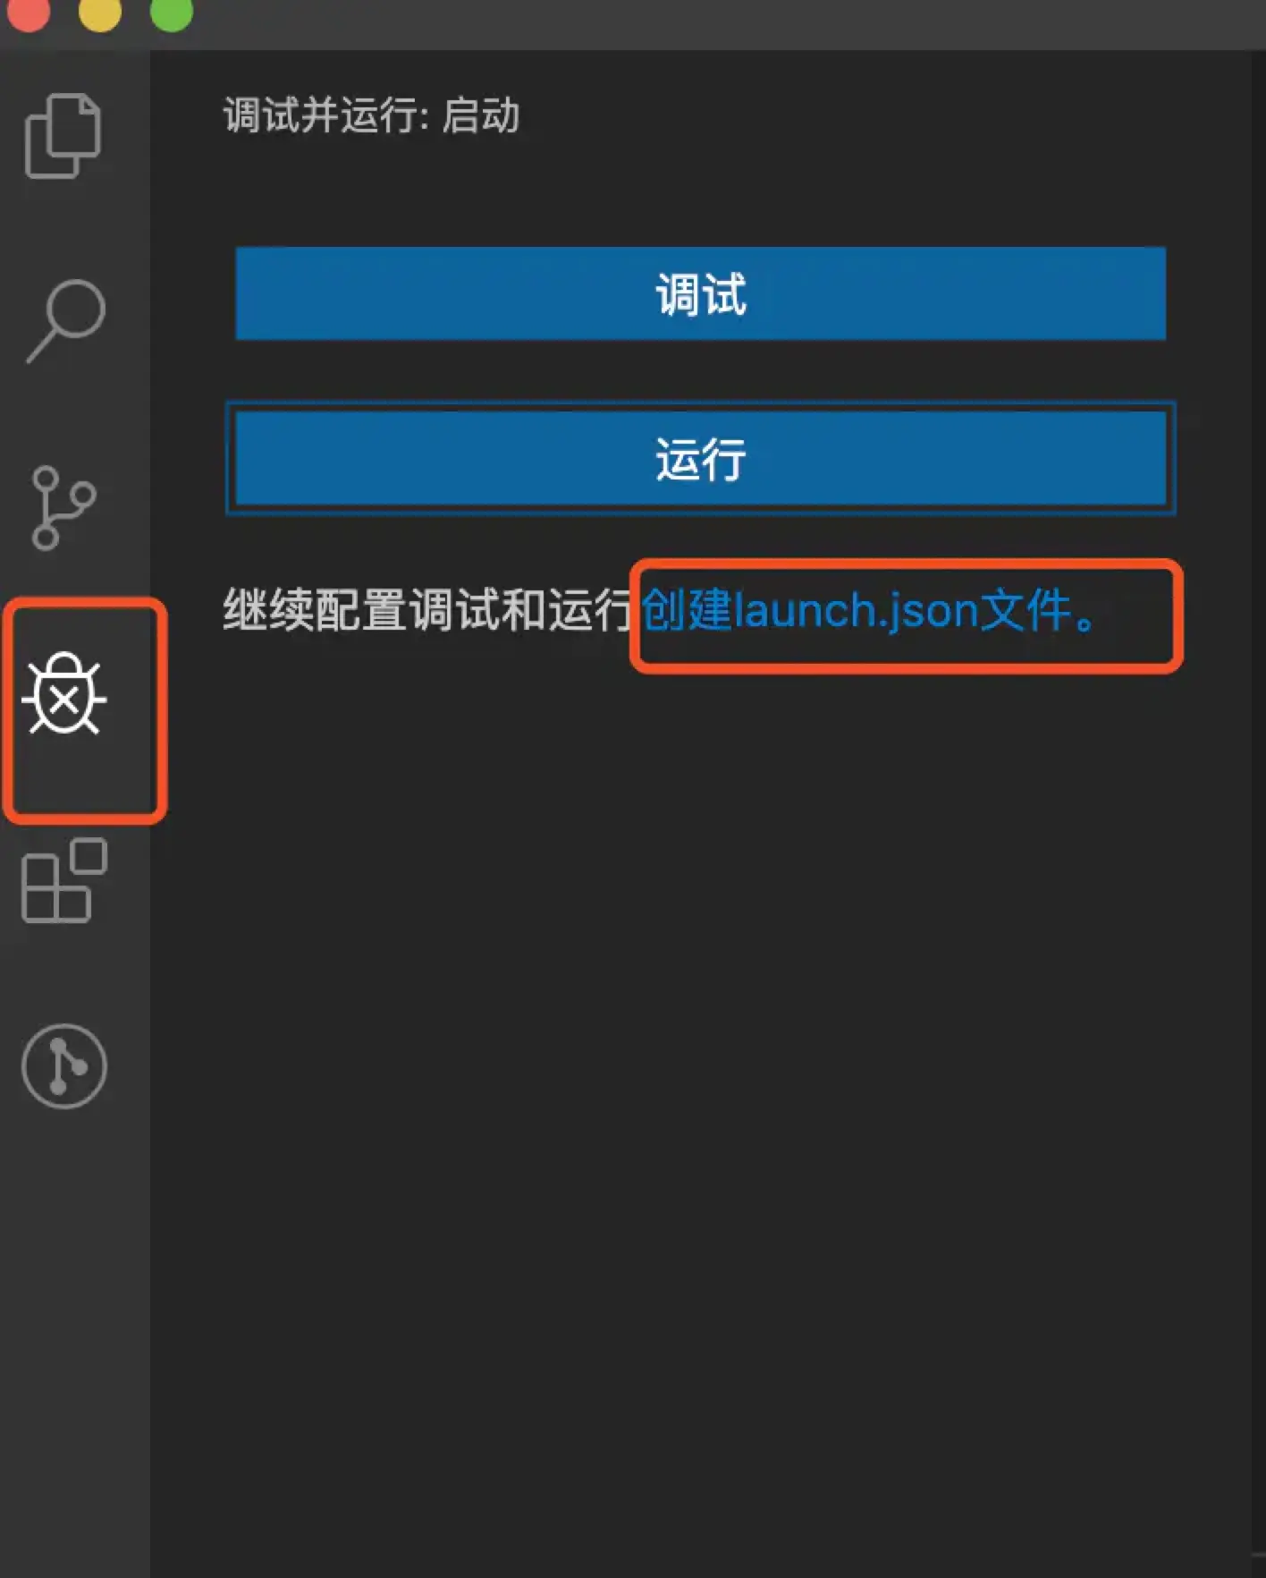Close the window with red button
This screenshot has height=1578, width=1266.
point(27,13)
